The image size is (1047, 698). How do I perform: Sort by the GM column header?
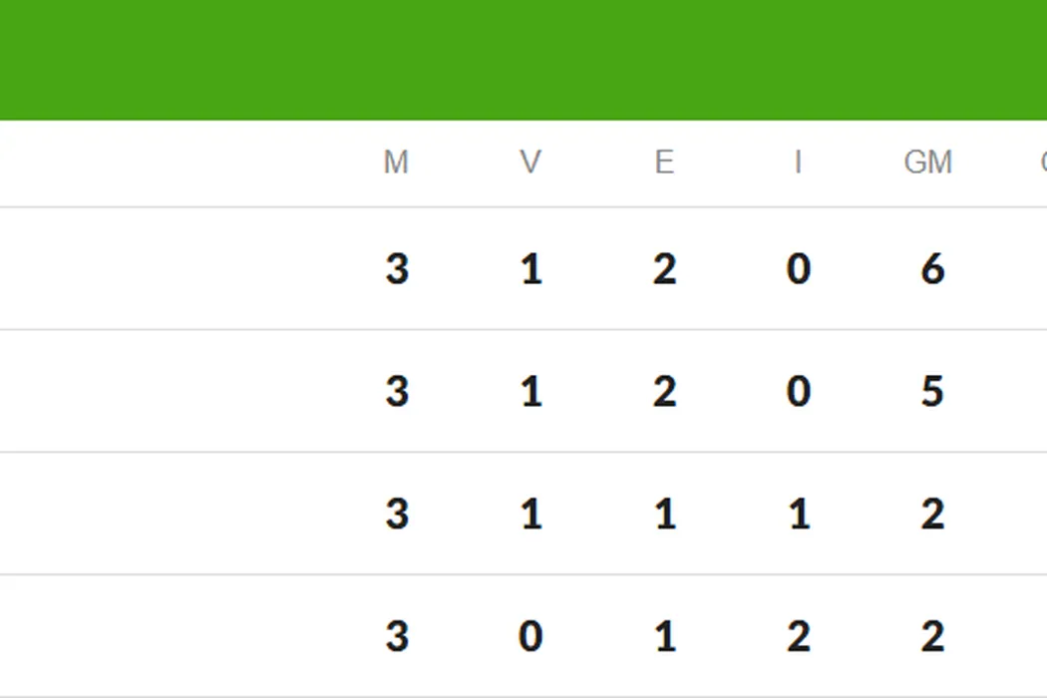pyautogui.click(x=928, y=163)
